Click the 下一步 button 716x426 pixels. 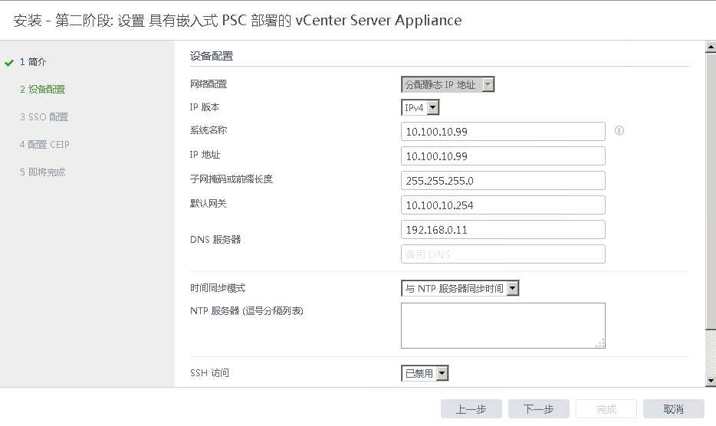pyautogui.click(x=539, y=409)
